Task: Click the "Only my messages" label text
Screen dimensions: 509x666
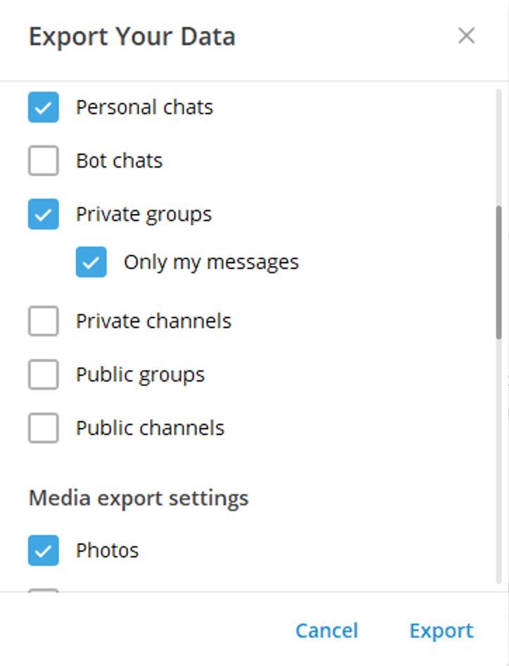Action: click(x=211, y=263)
